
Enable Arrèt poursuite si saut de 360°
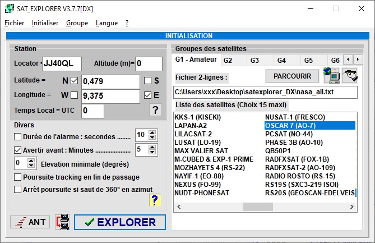tap(17, 189)
